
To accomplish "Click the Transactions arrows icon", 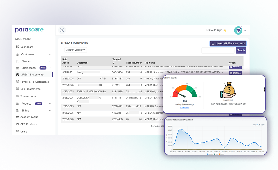I will [x=18, y=96].
